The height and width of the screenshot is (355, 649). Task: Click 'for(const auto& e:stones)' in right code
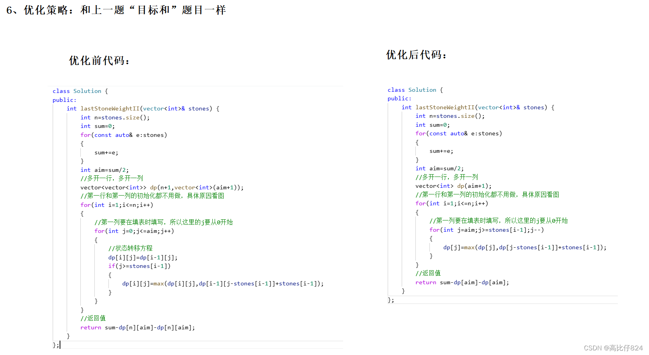[459, 133]
